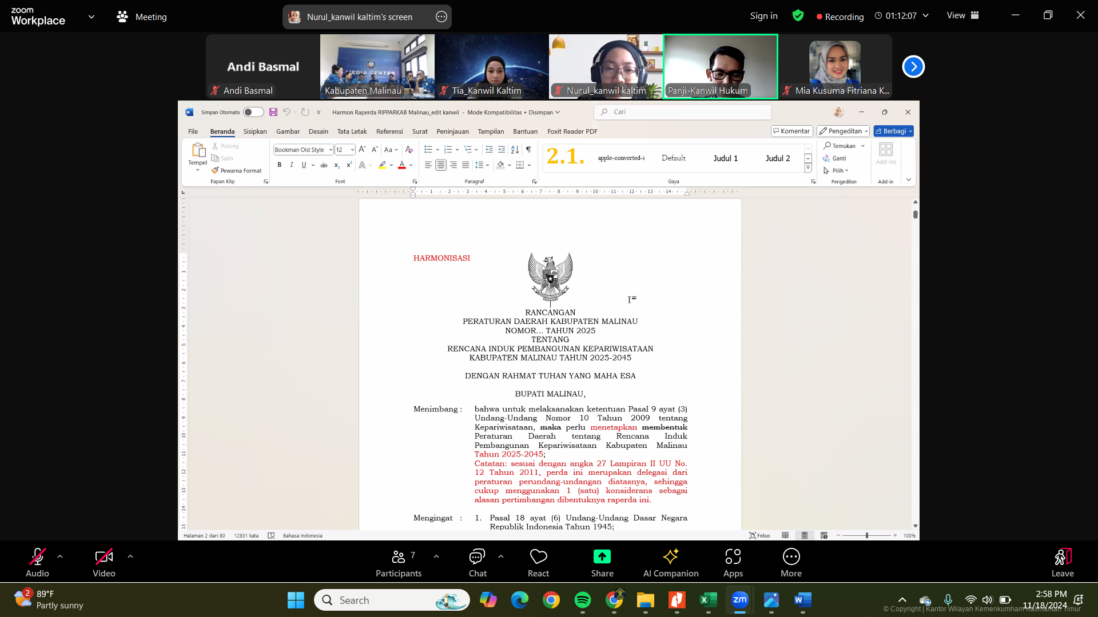
Task: Click the Italic formatting icon
Action: (292, 165)
